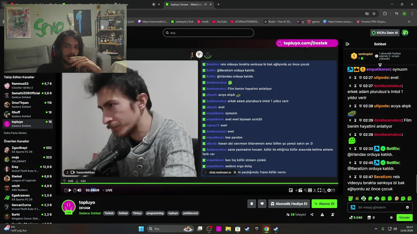Open Rammus53 channel in sidebar

(x=28, y=85)
